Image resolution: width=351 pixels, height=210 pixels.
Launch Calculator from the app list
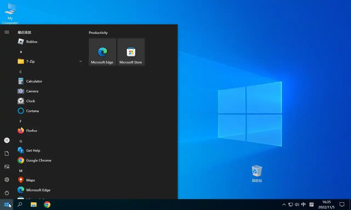coord(50,81)
